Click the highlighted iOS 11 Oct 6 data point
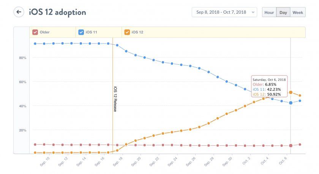This screenshot has height=174, width=319. [x=291, y=103]
